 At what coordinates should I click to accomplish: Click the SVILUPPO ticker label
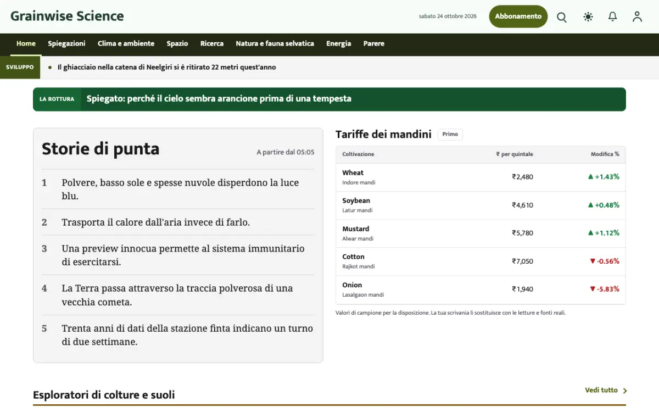pos(20,67)
